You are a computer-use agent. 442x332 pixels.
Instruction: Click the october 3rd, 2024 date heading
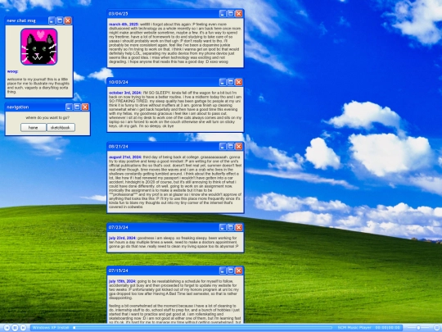pos(125,93)
